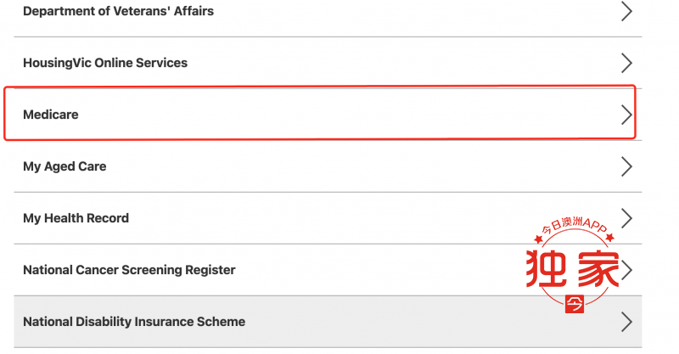This screenshot has width=679, height=354.
Task: Click small red 今 logo badge
Action: tap(575, 304)
